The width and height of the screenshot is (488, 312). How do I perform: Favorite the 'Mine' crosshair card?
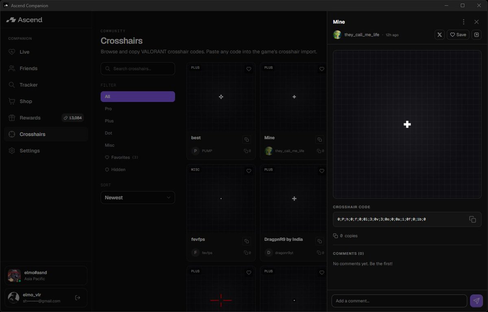point(322,69)
